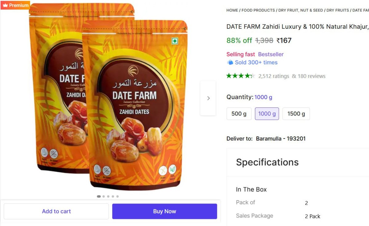369x226 pixels.
Task: Select the 500 g quantity option
Action: click(239, 114)
